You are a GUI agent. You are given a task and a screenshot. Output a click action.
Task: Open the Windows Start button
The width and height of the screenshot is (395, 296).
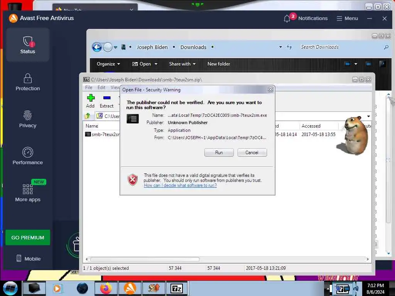[10, 288]
